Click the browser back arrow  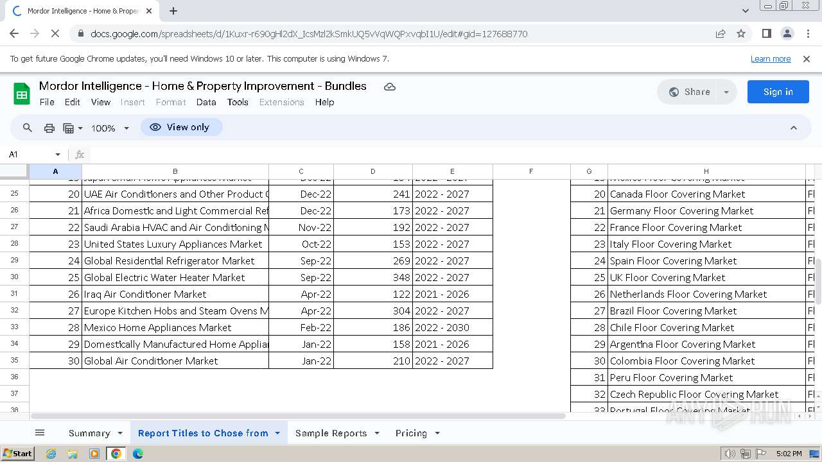[x=14, y=33]
